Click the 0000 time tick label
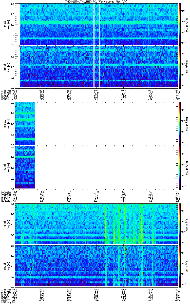 15,301
